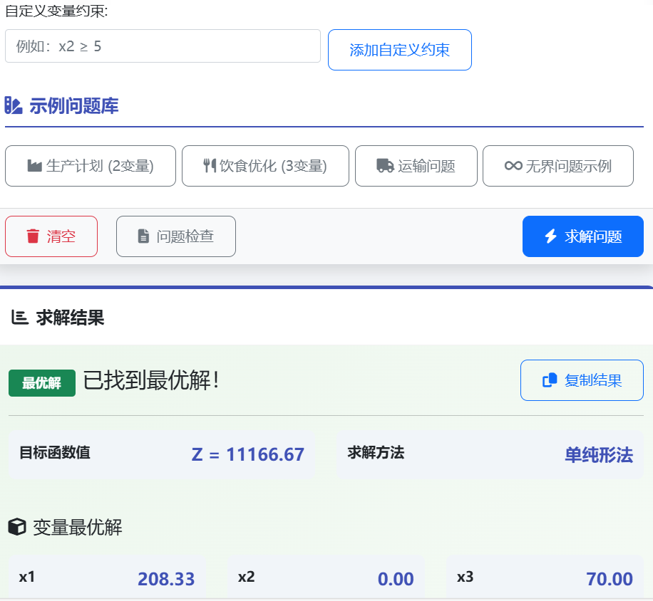Image resolution: width=653 pixels, height=601 pixels.
Task: Click the 已找到最优解 message text
Action: [x=151, y=381]
